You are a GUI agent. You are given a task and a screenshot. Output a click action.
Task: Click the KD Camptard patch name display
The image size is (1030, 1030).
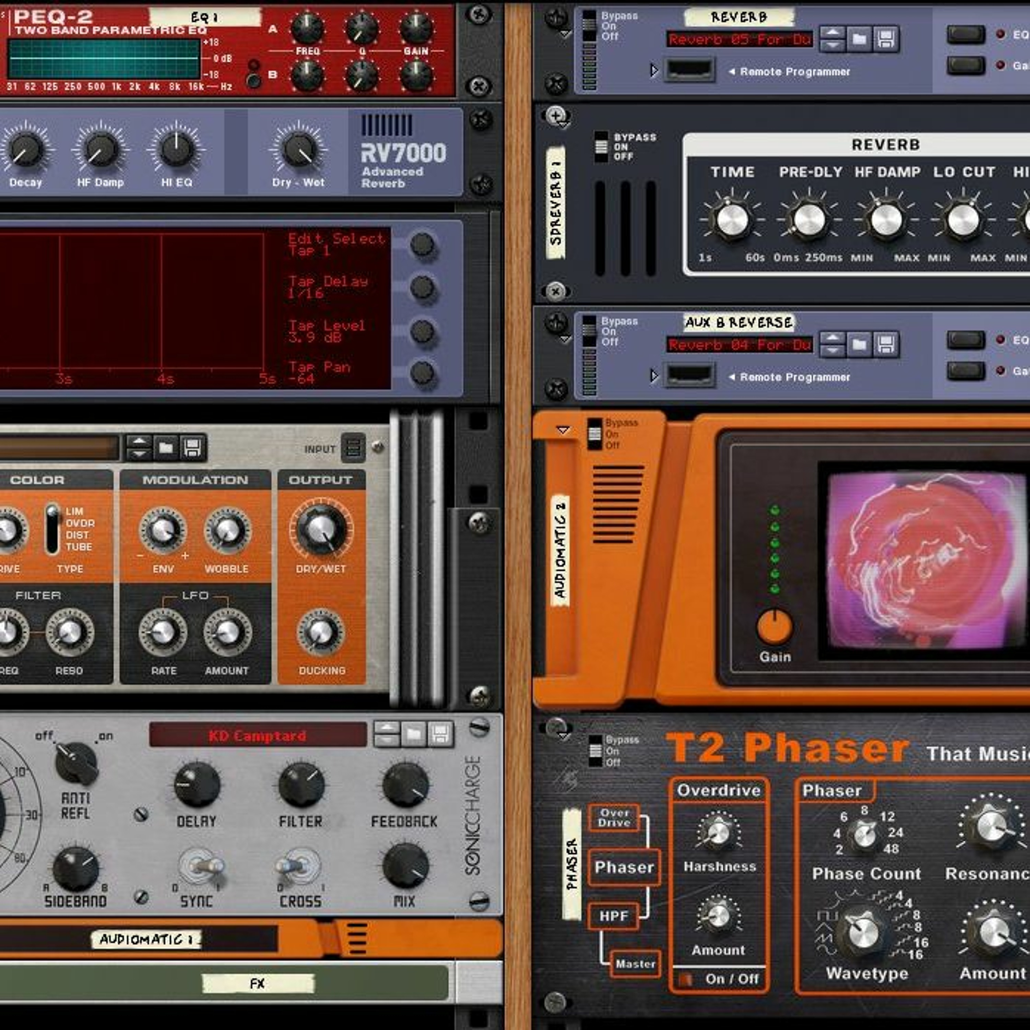pos(257,735)
